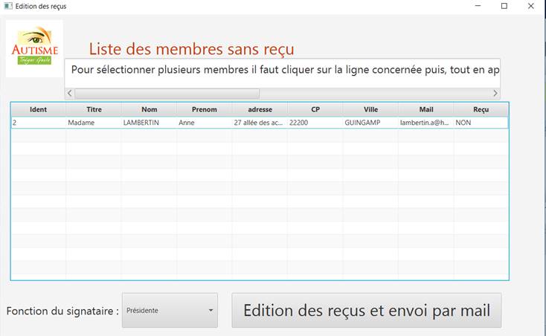Sort table by Ident column header
Viewport: 546px width, 336px height.
pyautogui.click(x=38, y=109)
